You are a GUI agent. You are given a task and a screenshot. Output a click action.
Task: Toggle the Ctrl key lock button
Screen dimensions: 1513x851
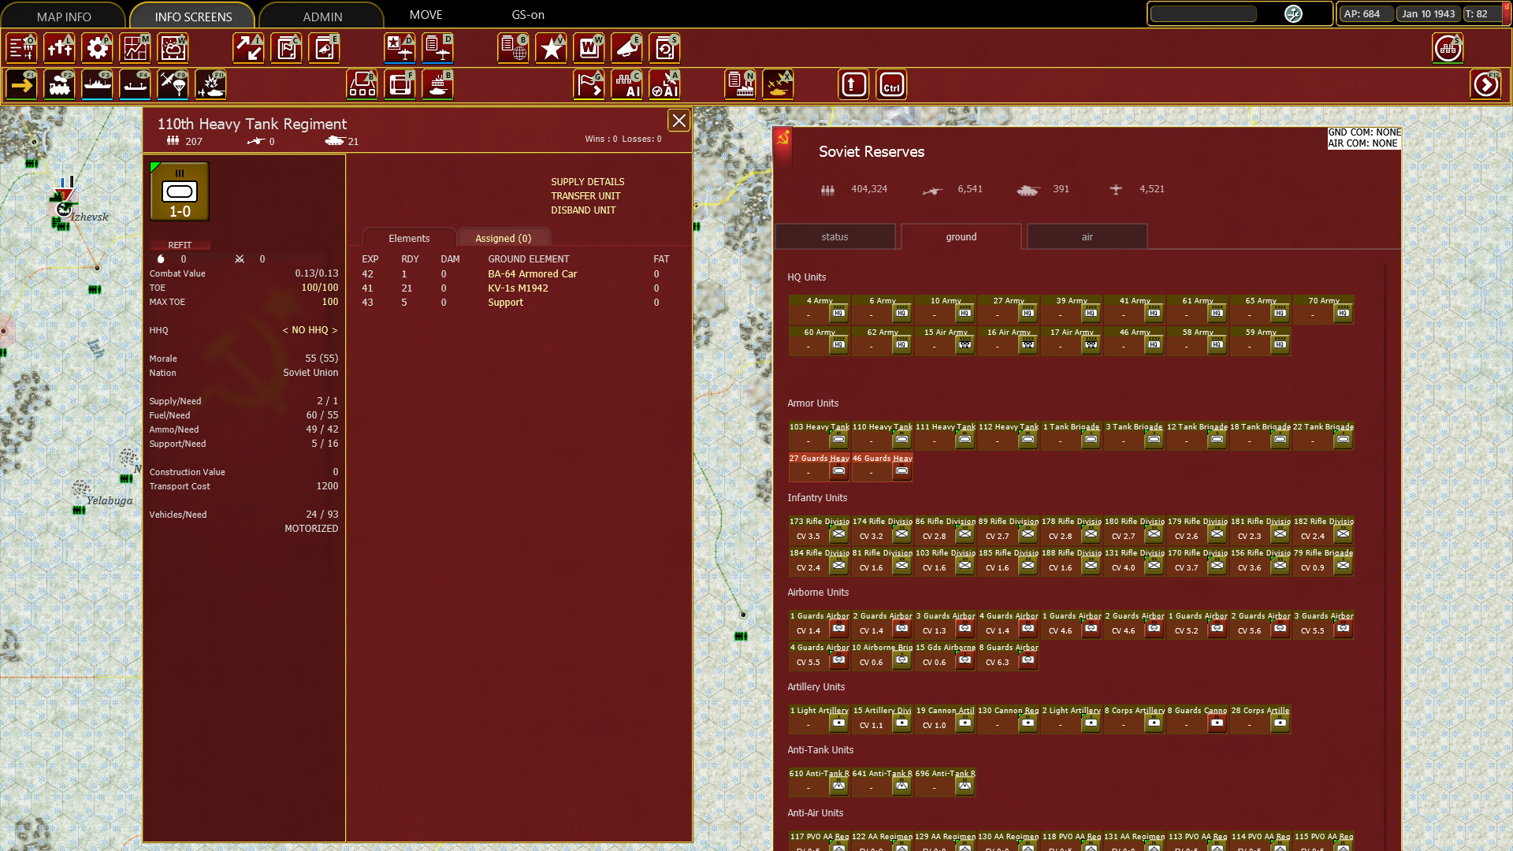coord(891,85)
